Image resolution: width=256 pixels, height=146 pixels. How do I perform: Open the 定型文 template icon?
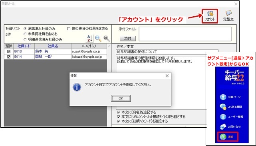coord(228,16)
